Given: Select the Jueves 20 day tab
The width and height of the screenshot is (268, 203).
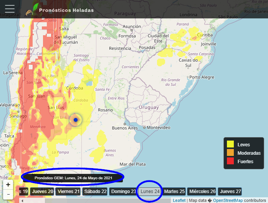Looking at the screenshot, I should (x=42, y=192).
